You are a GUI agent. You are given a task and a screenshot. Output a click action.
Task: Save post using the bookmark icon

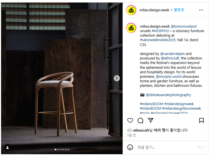[201, 120]
